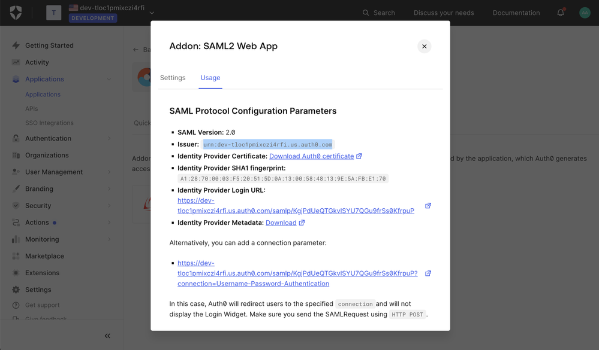
Task: Click external link icon next to connection URL
Action: 428,273
